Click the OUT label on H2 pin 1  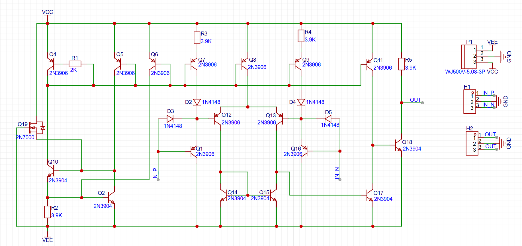pos(490,134)
